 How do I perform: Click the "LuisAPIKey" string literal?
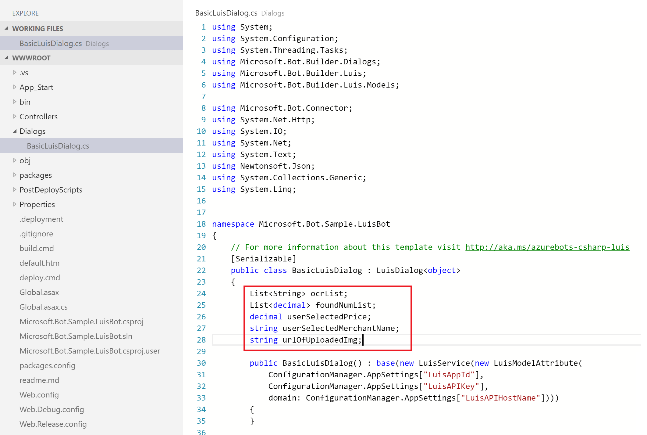coord(451,386)
